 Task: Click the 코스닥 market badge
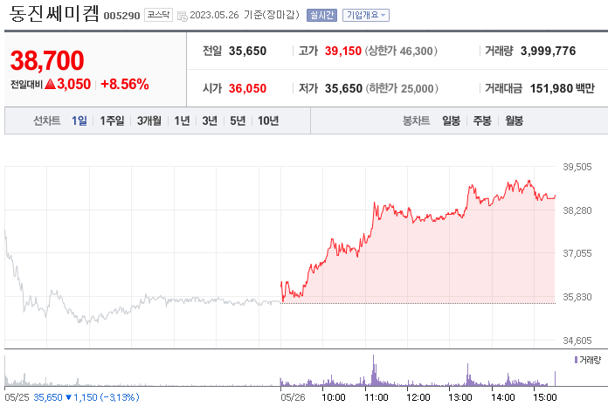click(158, 15)
